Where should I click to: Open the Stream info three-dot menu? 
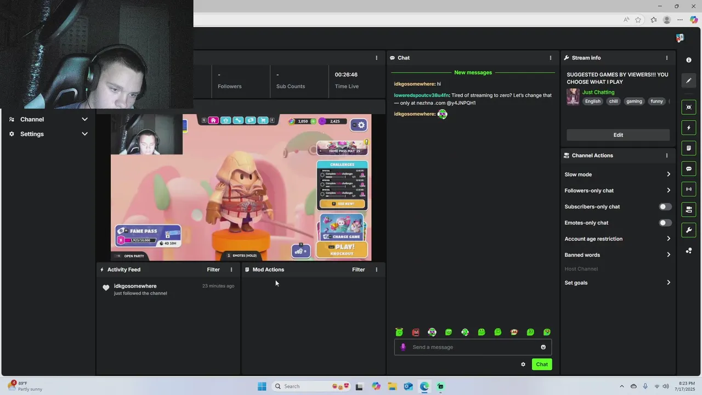(667, 58)
